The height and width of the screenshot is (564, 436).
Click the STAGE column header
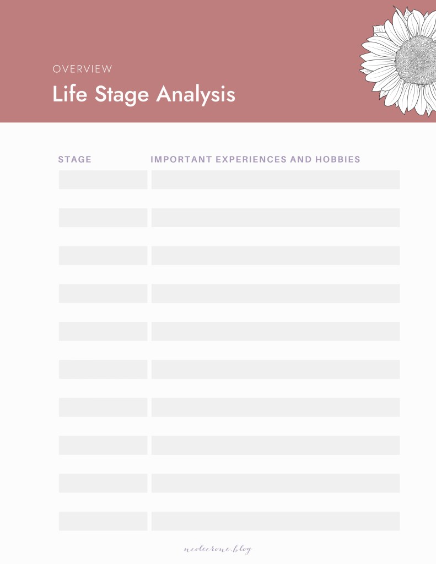click(x=75, y=159)
